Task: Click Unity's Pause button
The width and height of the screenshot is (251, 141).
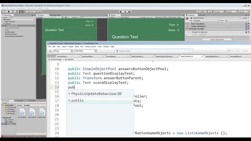Action: coord(125,12)
